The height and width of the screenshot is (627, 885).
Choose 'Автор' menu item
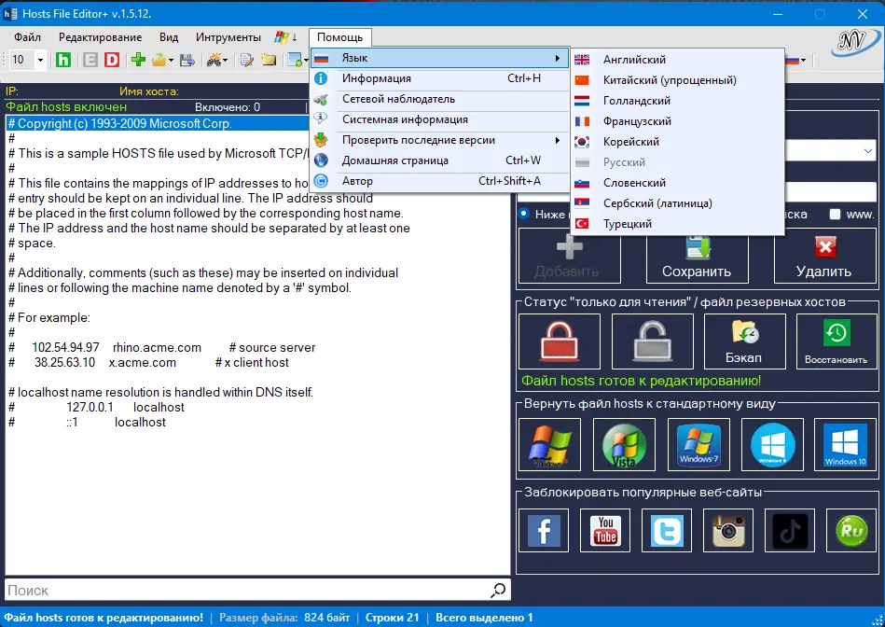point(439,181)
